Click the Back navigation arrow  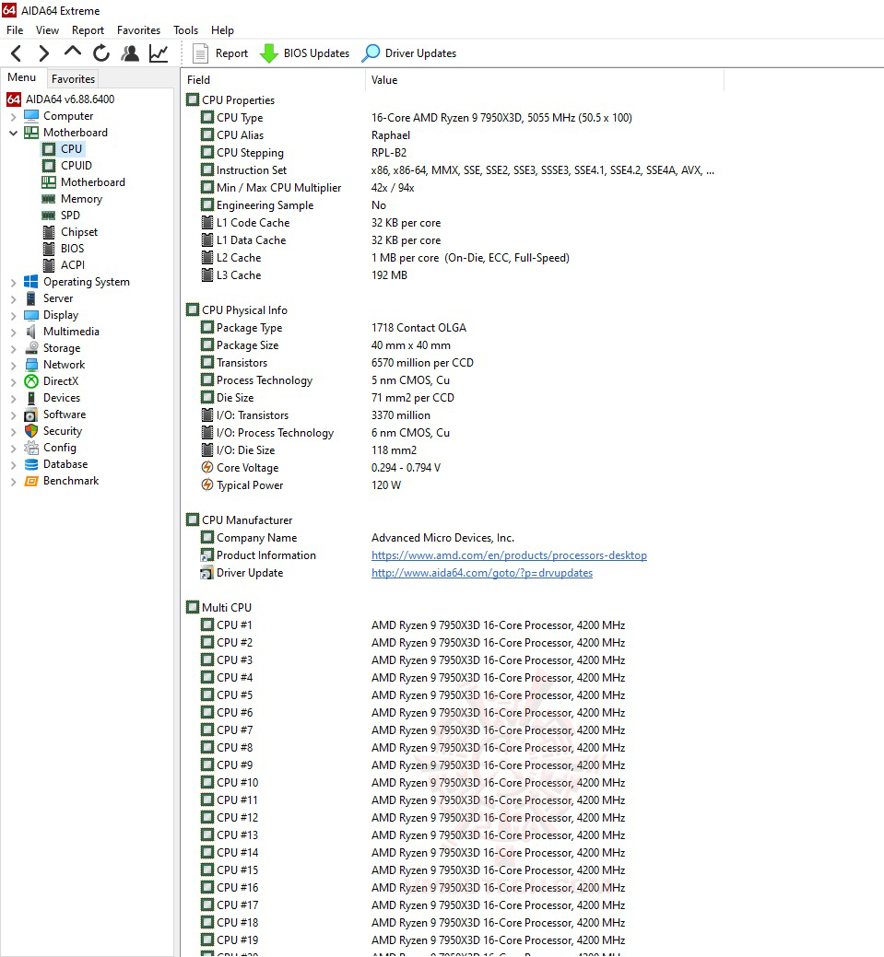click(x=17, y=53)
